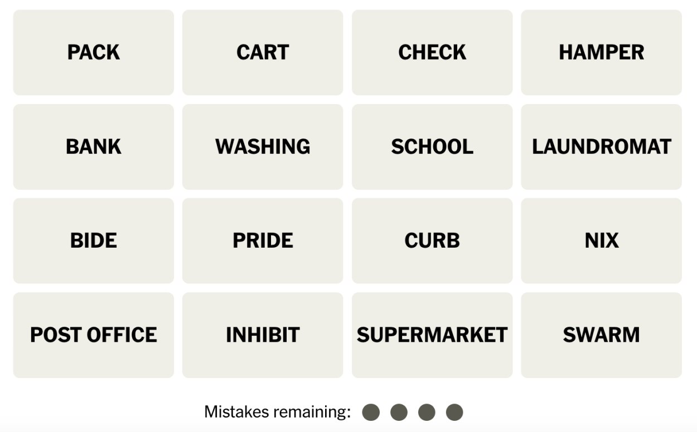
Task: Select the CART word tile
Action: pos(263,52)
